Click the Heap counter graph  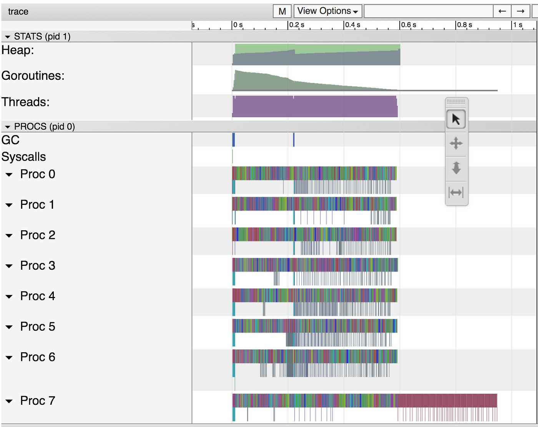click(x=316, y=54)
